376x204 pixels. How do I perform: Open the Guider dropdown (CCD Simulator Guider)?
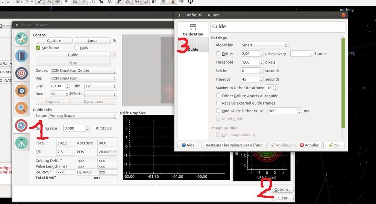(83, 70)
